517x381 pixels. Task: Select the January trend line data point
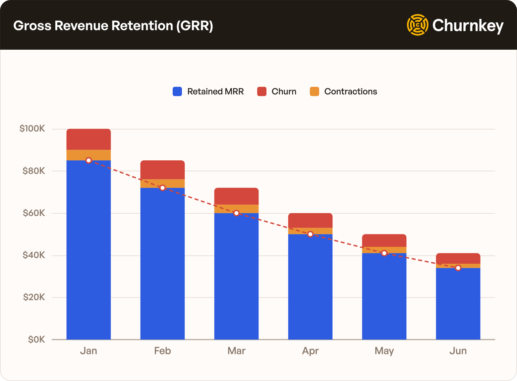tap(88, 160)
